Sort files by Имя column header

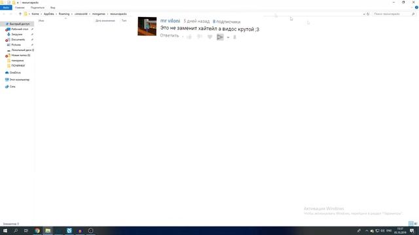click(41, 20)
